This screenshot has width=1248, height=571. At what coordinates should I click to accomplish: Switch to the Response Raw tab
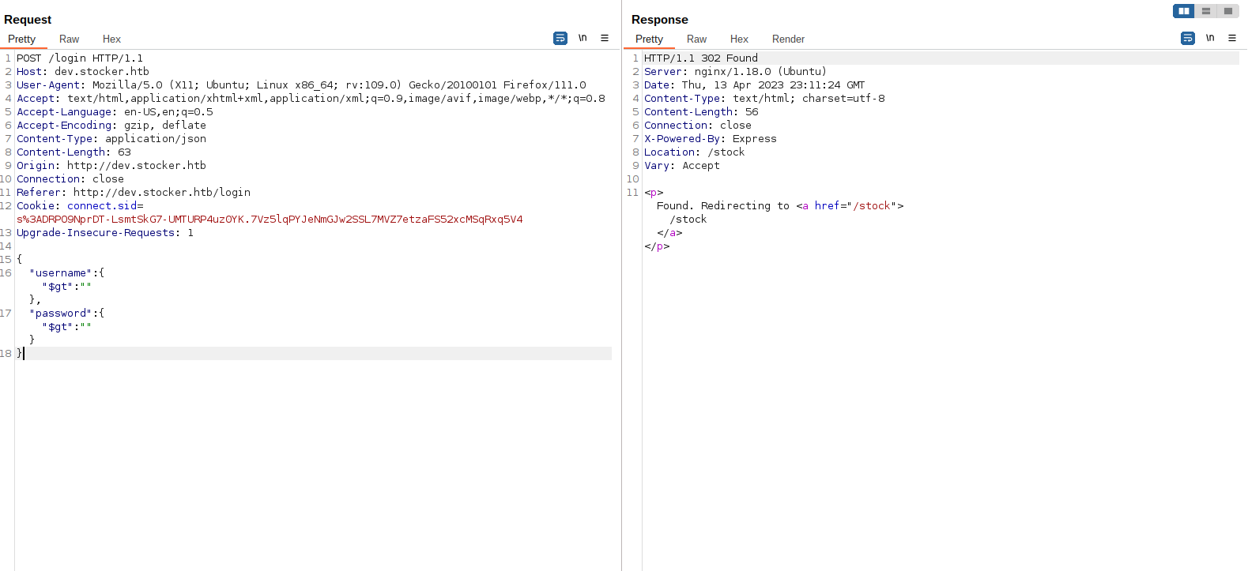[697, 39]
